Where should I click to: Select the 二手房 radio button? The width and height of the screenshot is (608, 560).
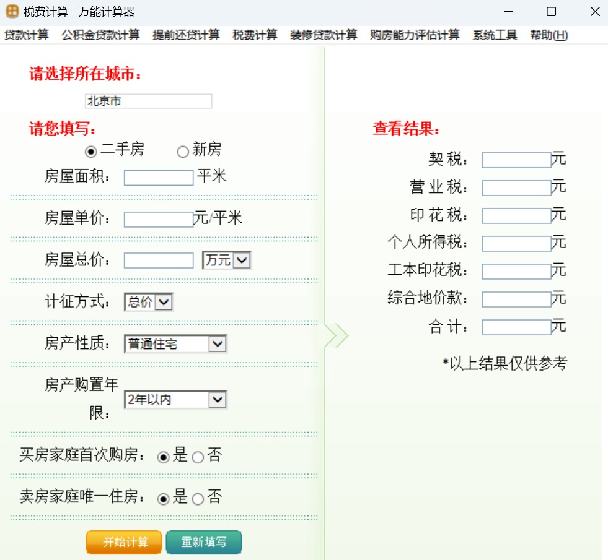(90, 150)
